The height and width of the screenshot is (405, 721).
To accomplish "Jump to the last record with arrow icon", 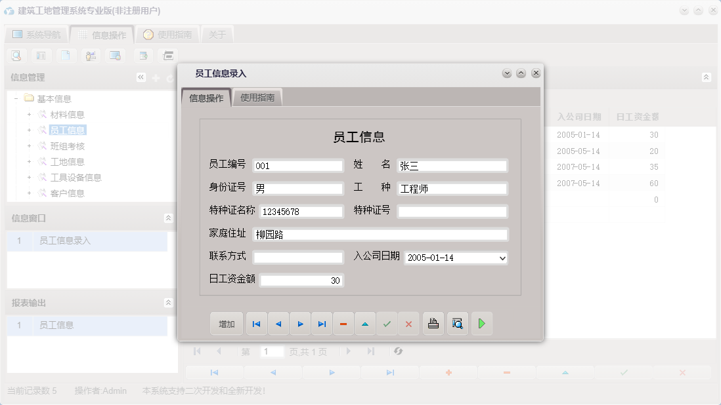I will (321, 323).
